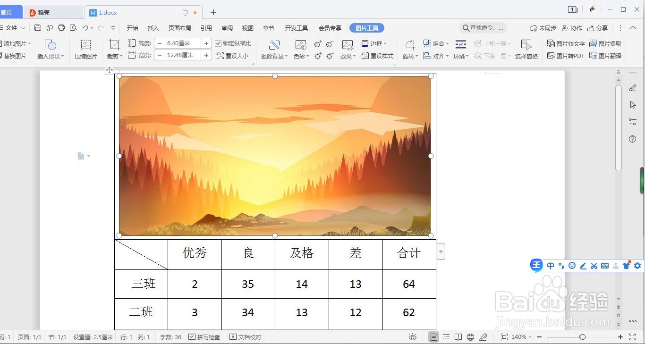
Task: Click the Share (分享) button
Action: pos(597,28)
